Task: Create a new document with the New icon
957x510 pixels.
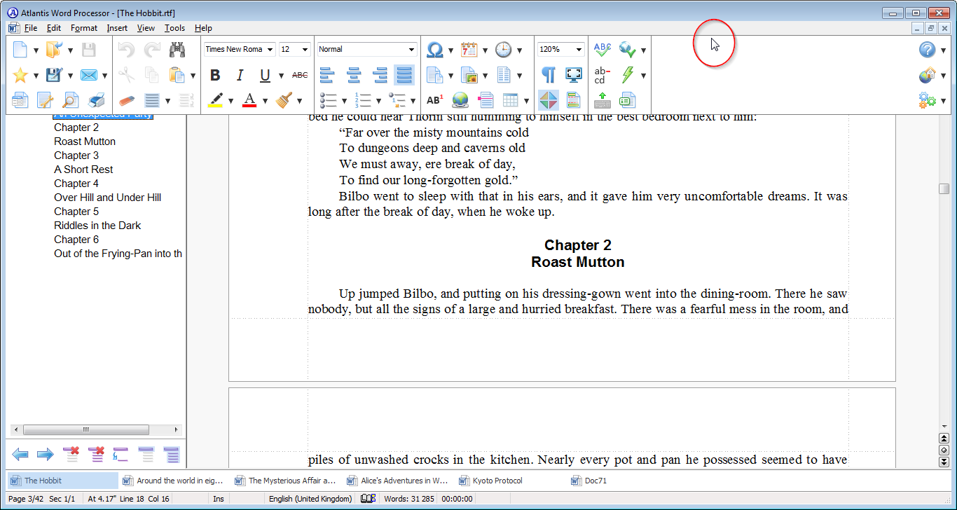Action: pyautogui.click(x=20, y=50)
